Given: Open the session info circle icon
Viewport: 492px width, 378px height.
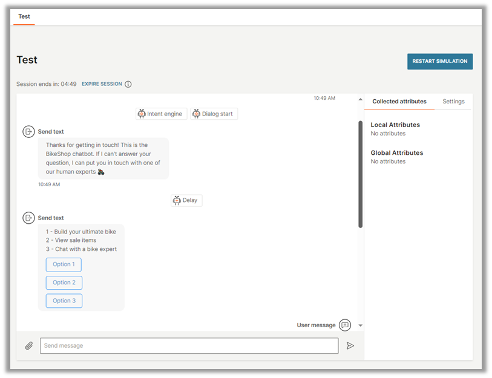Looking at the screenshot, I should click(128, 84).
